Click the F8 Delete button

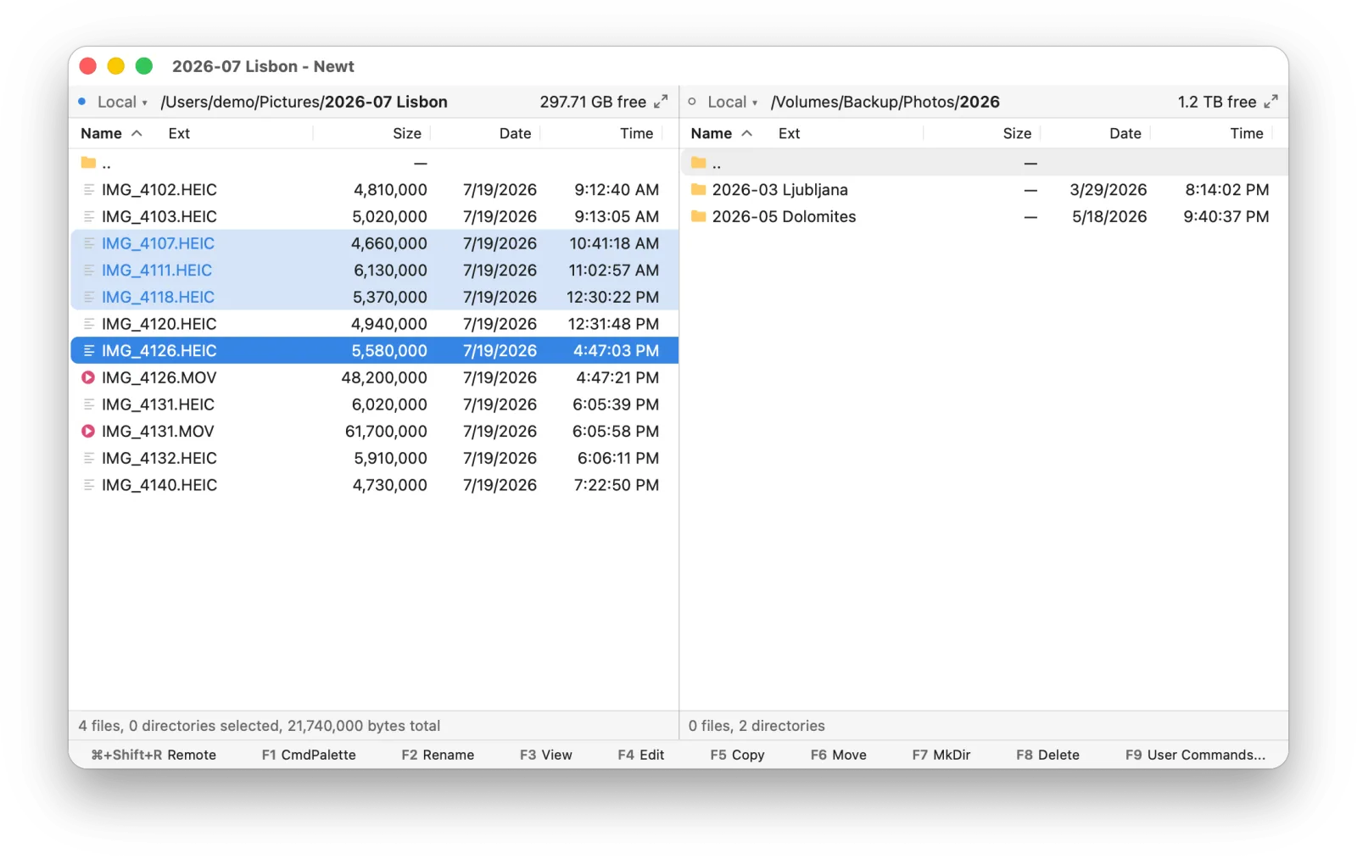[1048, 755]
